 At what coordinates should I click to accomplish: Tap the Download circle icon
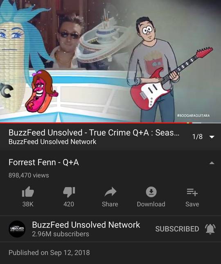click(151, 192)
